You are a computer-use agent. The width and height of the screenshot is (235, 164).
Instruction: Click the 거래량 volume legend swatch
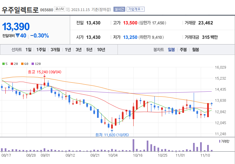[220, 141]
